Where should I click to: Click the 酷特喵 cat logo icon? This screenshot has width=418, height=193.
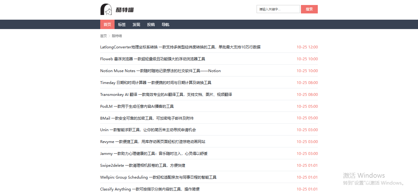click(x=106, y=9)
